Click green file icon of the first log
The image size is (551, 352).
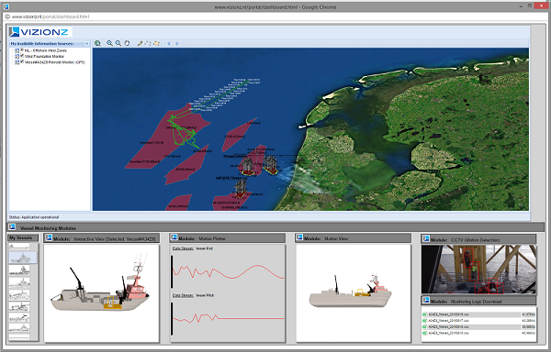424,314
